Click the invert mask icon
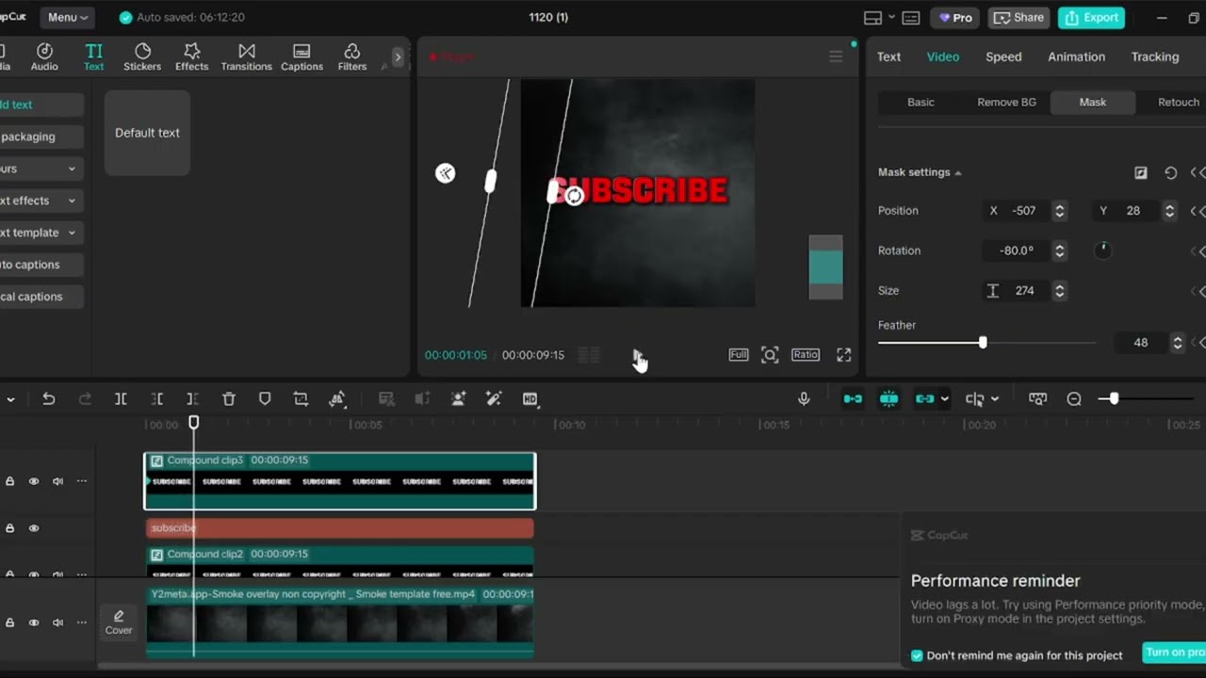1206x678 pixels. click(x=1141, y=172)
